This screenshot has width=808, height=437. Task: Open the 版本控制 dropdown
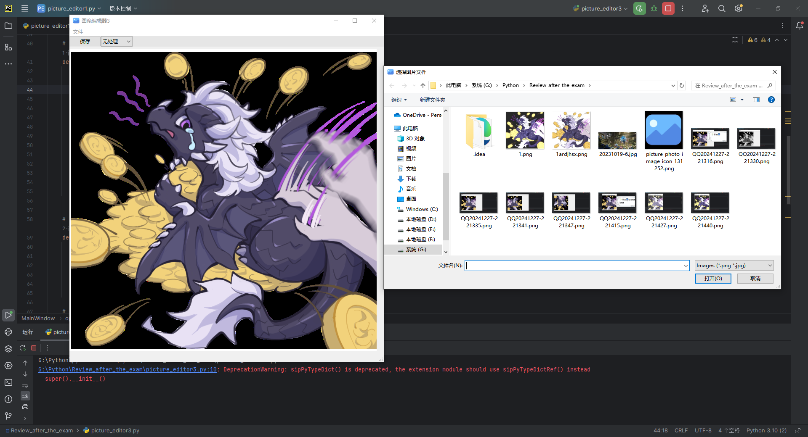coord(123,8)
